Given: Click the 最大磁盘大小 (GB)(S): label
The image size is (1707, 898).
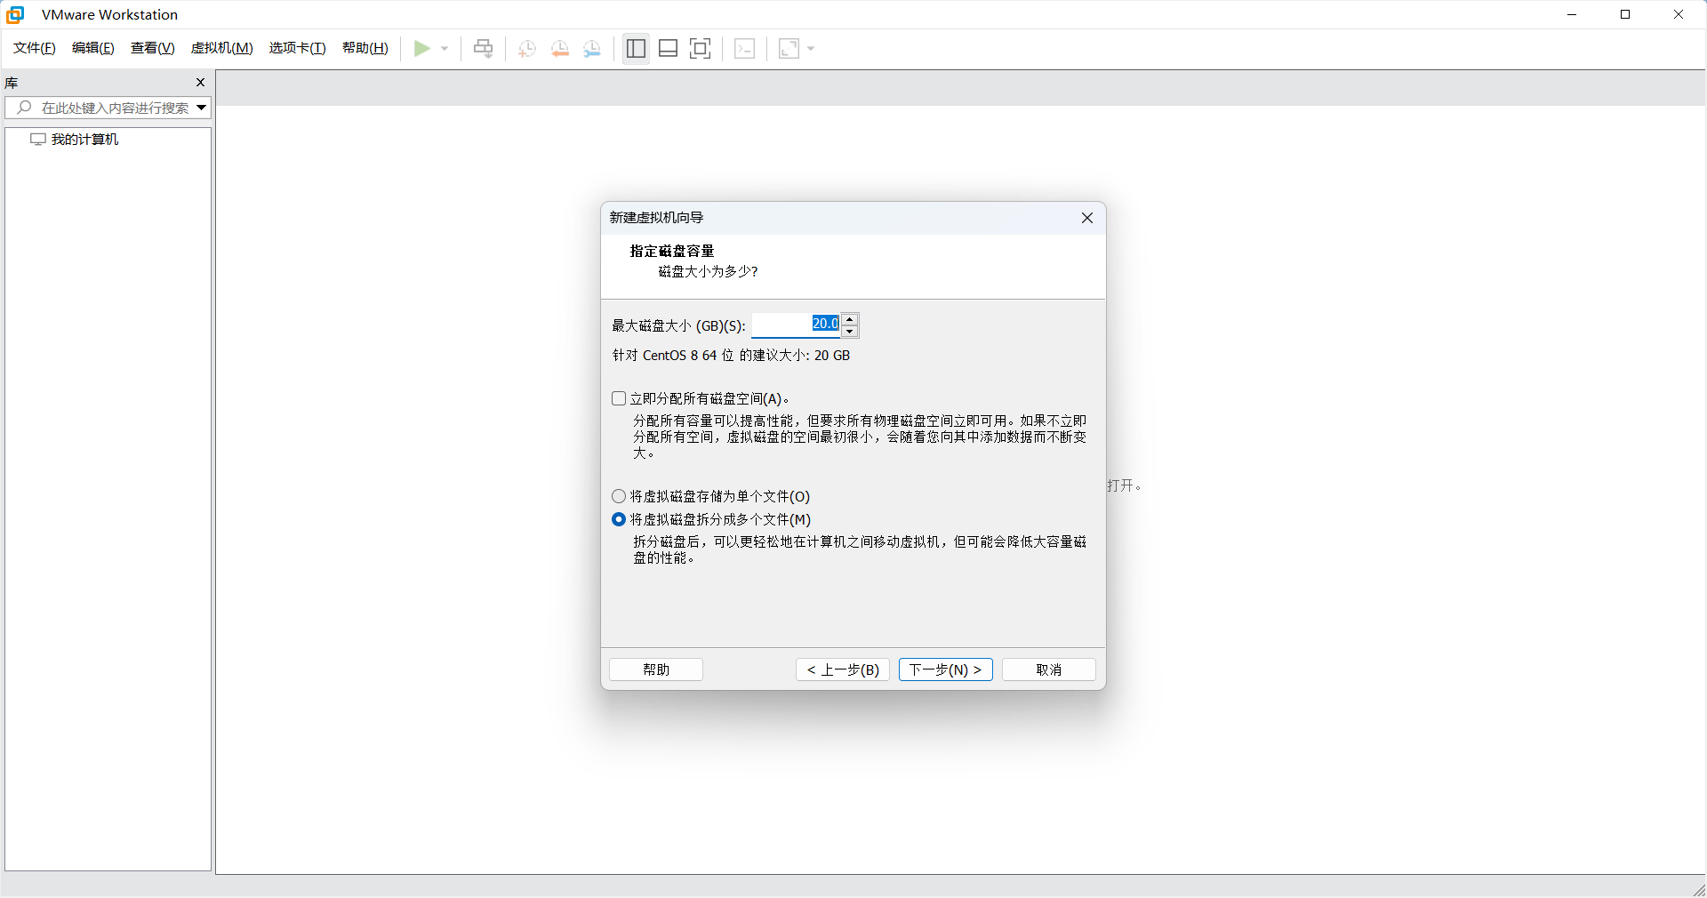Looking at the screenshot, I should [678, 325].
